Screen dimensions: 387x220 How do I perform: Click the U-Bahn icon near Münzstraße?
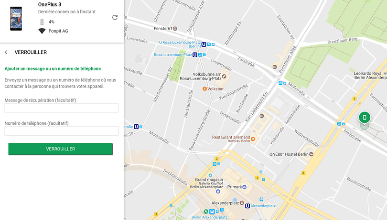point(136,127)
